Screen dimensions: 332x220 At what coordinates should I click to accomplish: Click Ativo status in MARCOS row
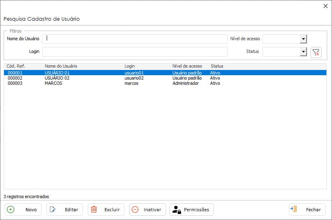pos(215,83)
